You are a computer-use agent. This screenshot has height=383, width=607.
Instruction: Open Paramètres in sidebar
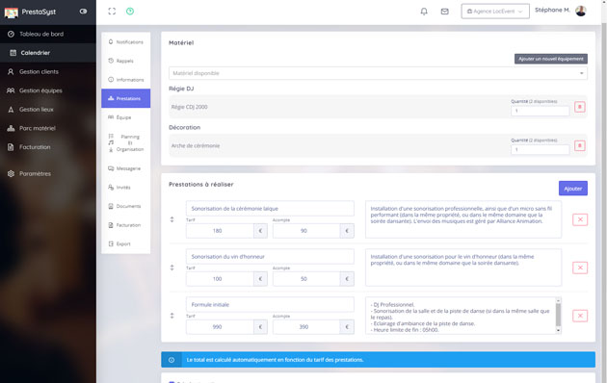tap(48, 174)
